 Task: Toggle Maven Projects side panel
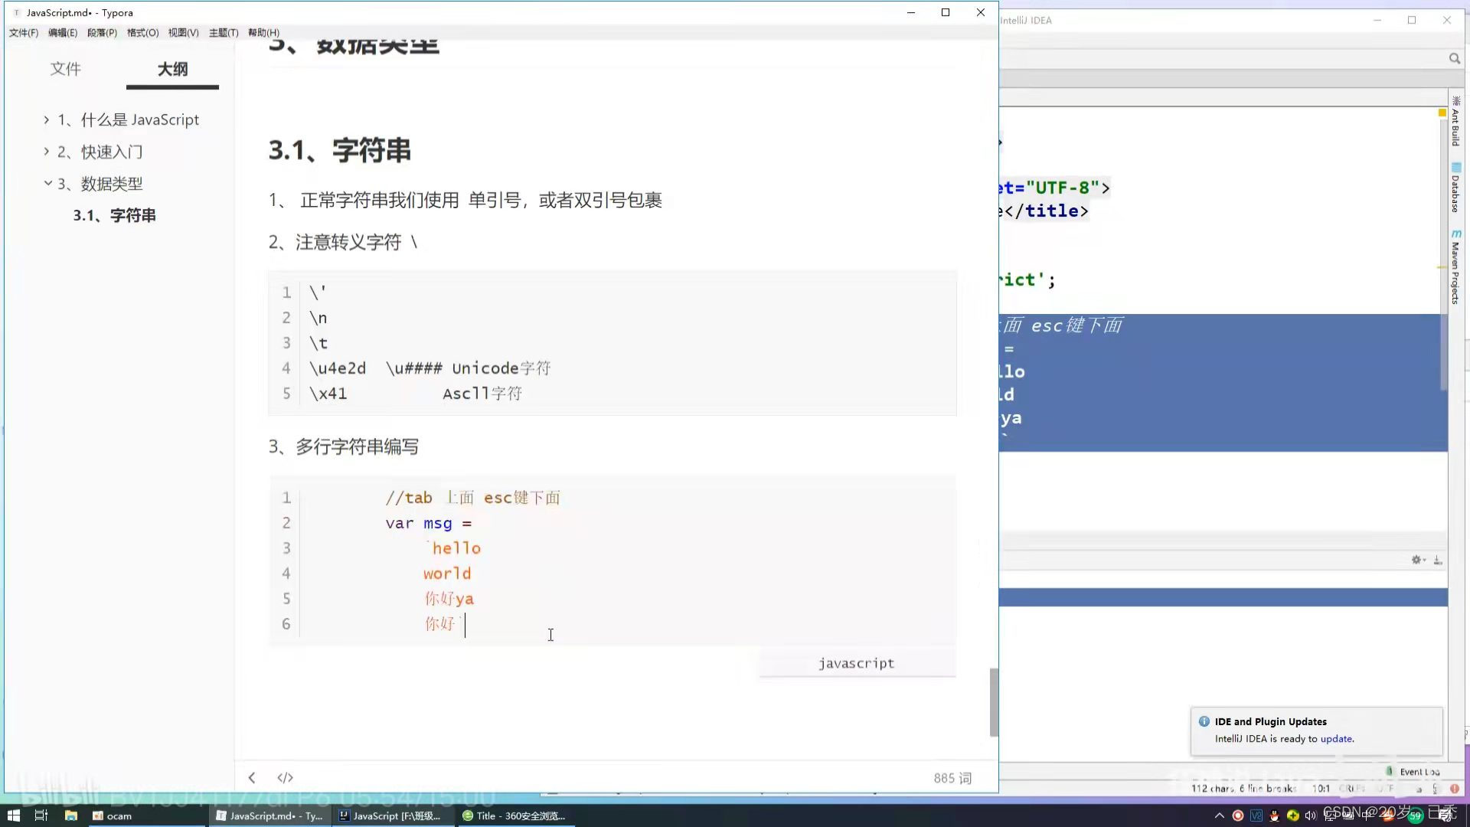pos(1455,268)
